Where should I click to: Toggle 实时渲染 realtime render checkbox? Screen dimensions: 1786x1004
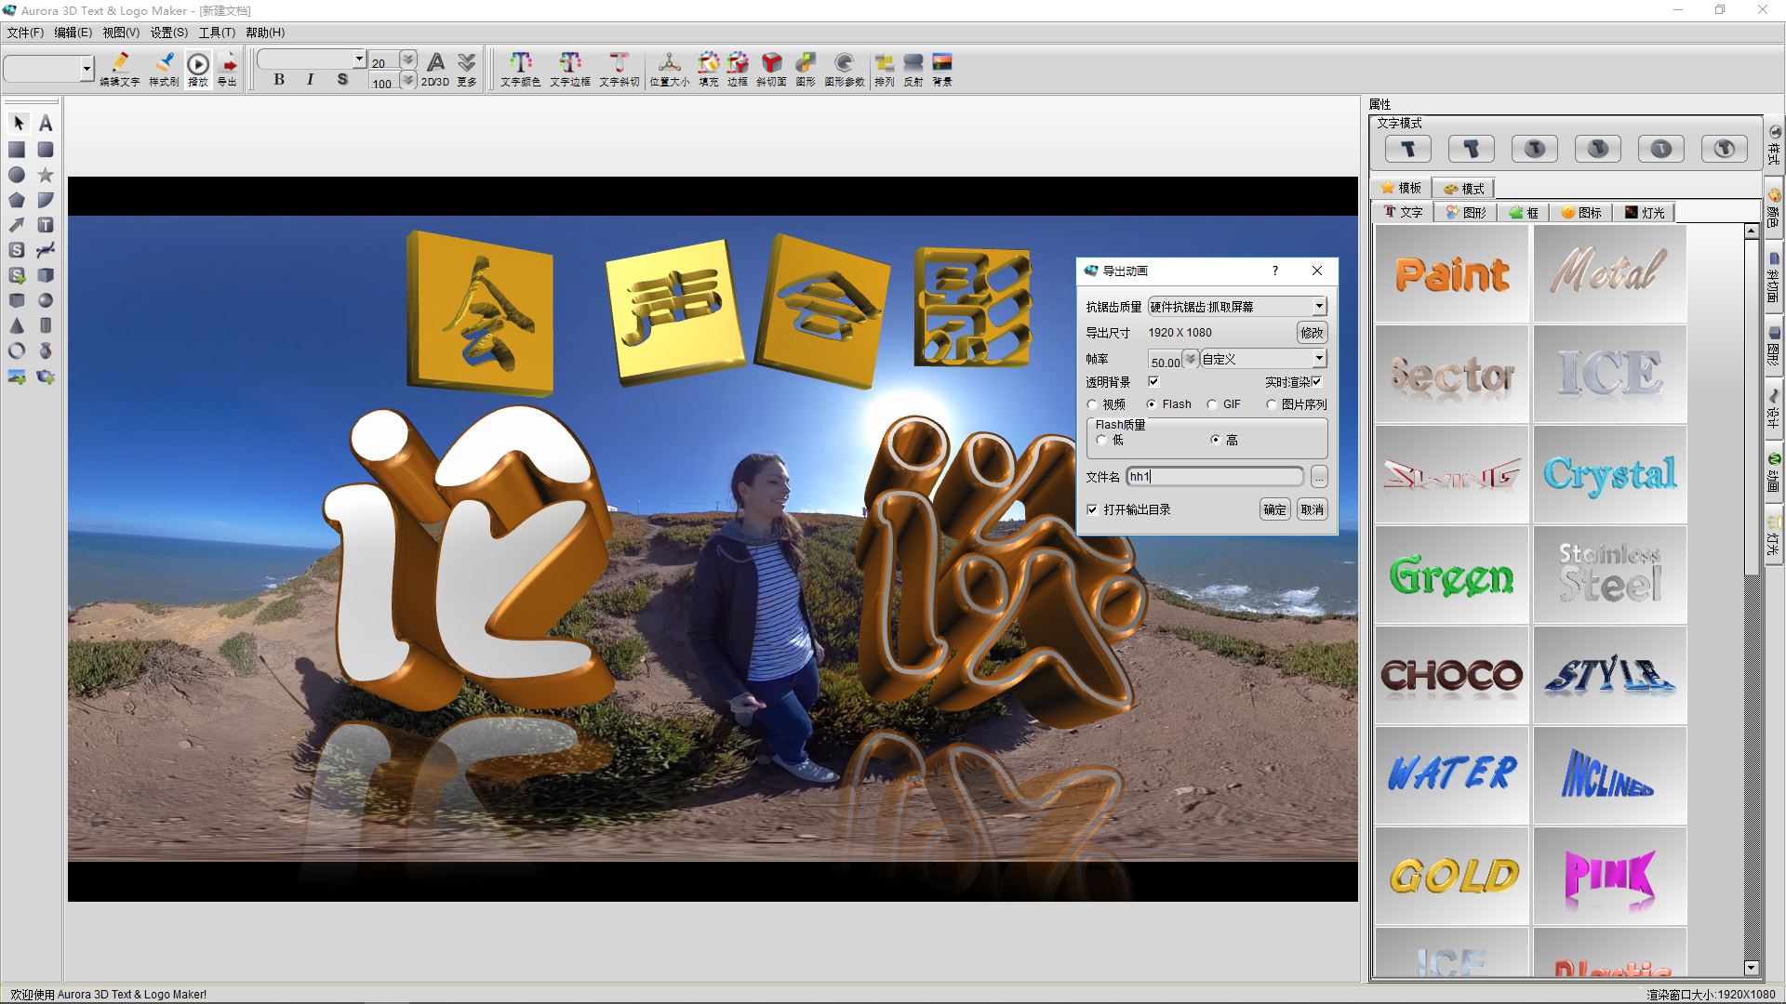click(1316, 382)
